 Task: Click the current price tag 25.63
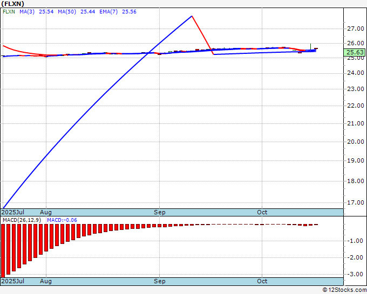[x=355, y=52]
